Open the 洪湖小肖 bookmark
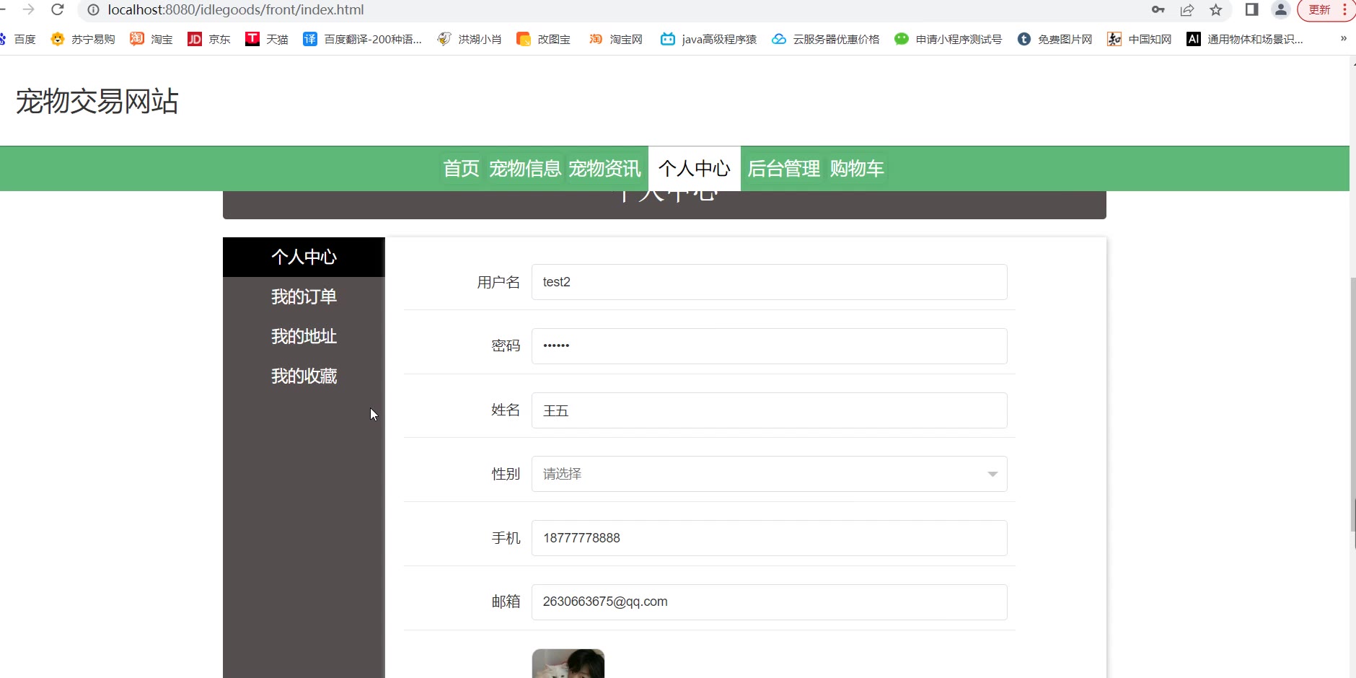The width and height of the screenshot is (1356, 678). (x=470, y=39)
